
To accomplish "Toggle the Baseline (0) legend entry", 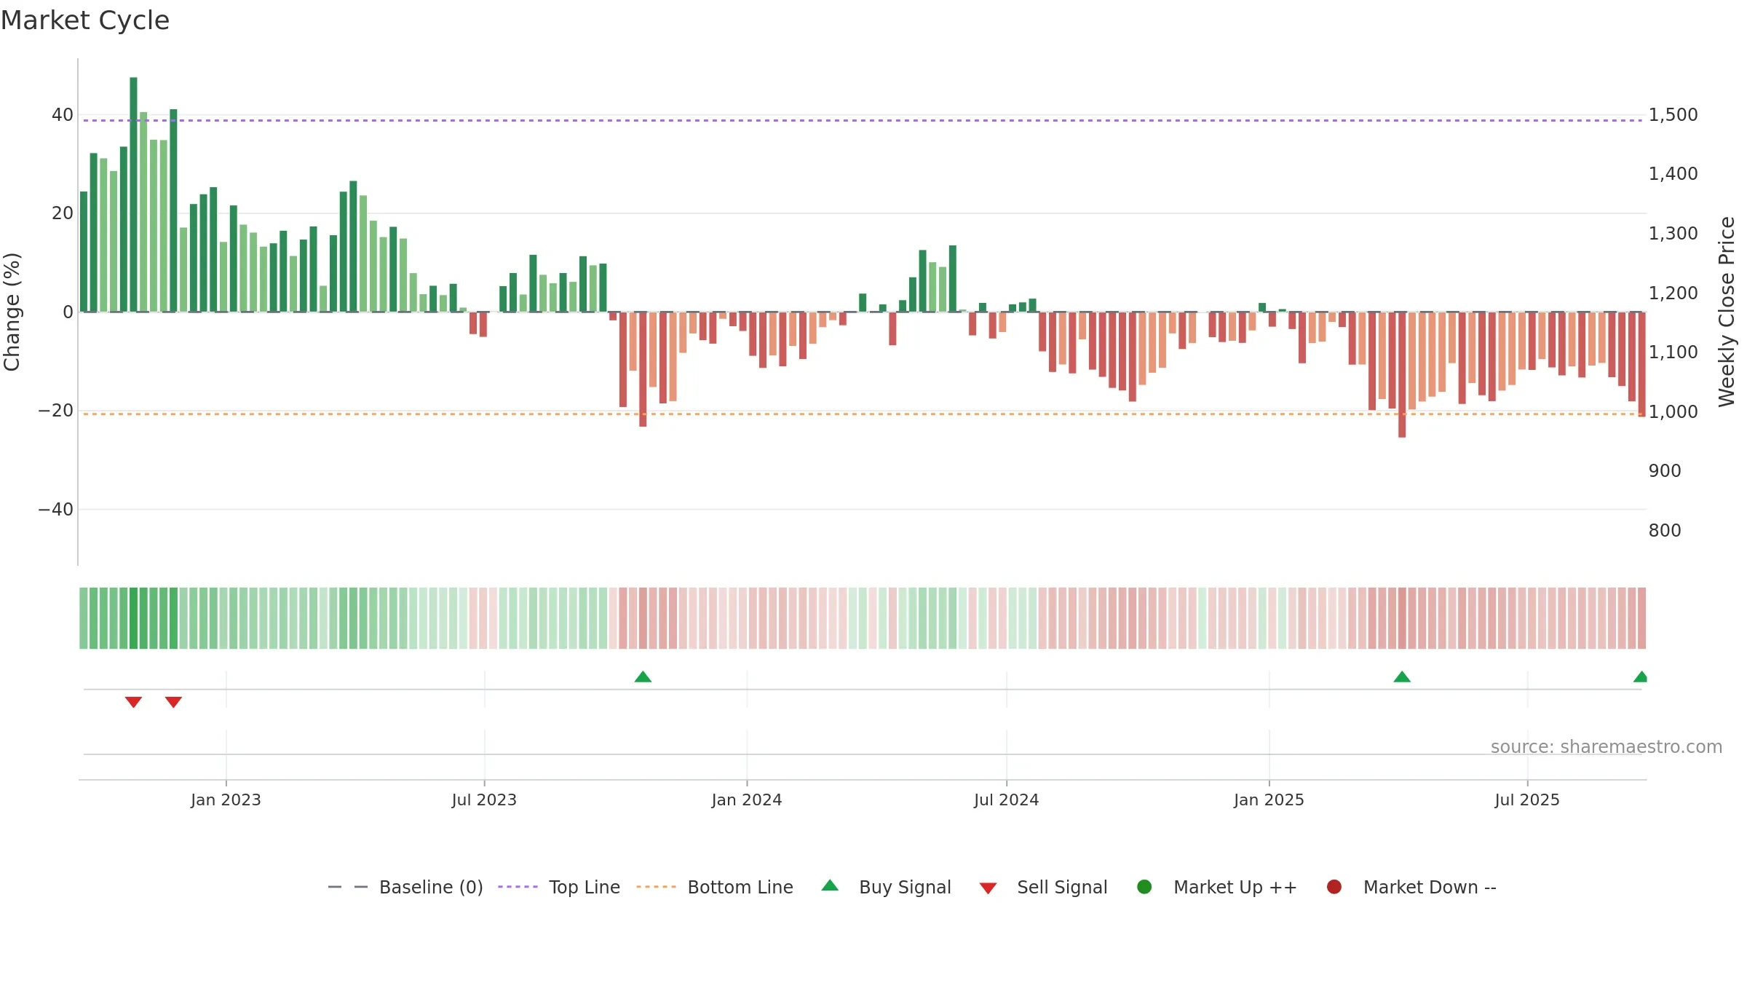I will pyautogui.click(x=405, y=887).
